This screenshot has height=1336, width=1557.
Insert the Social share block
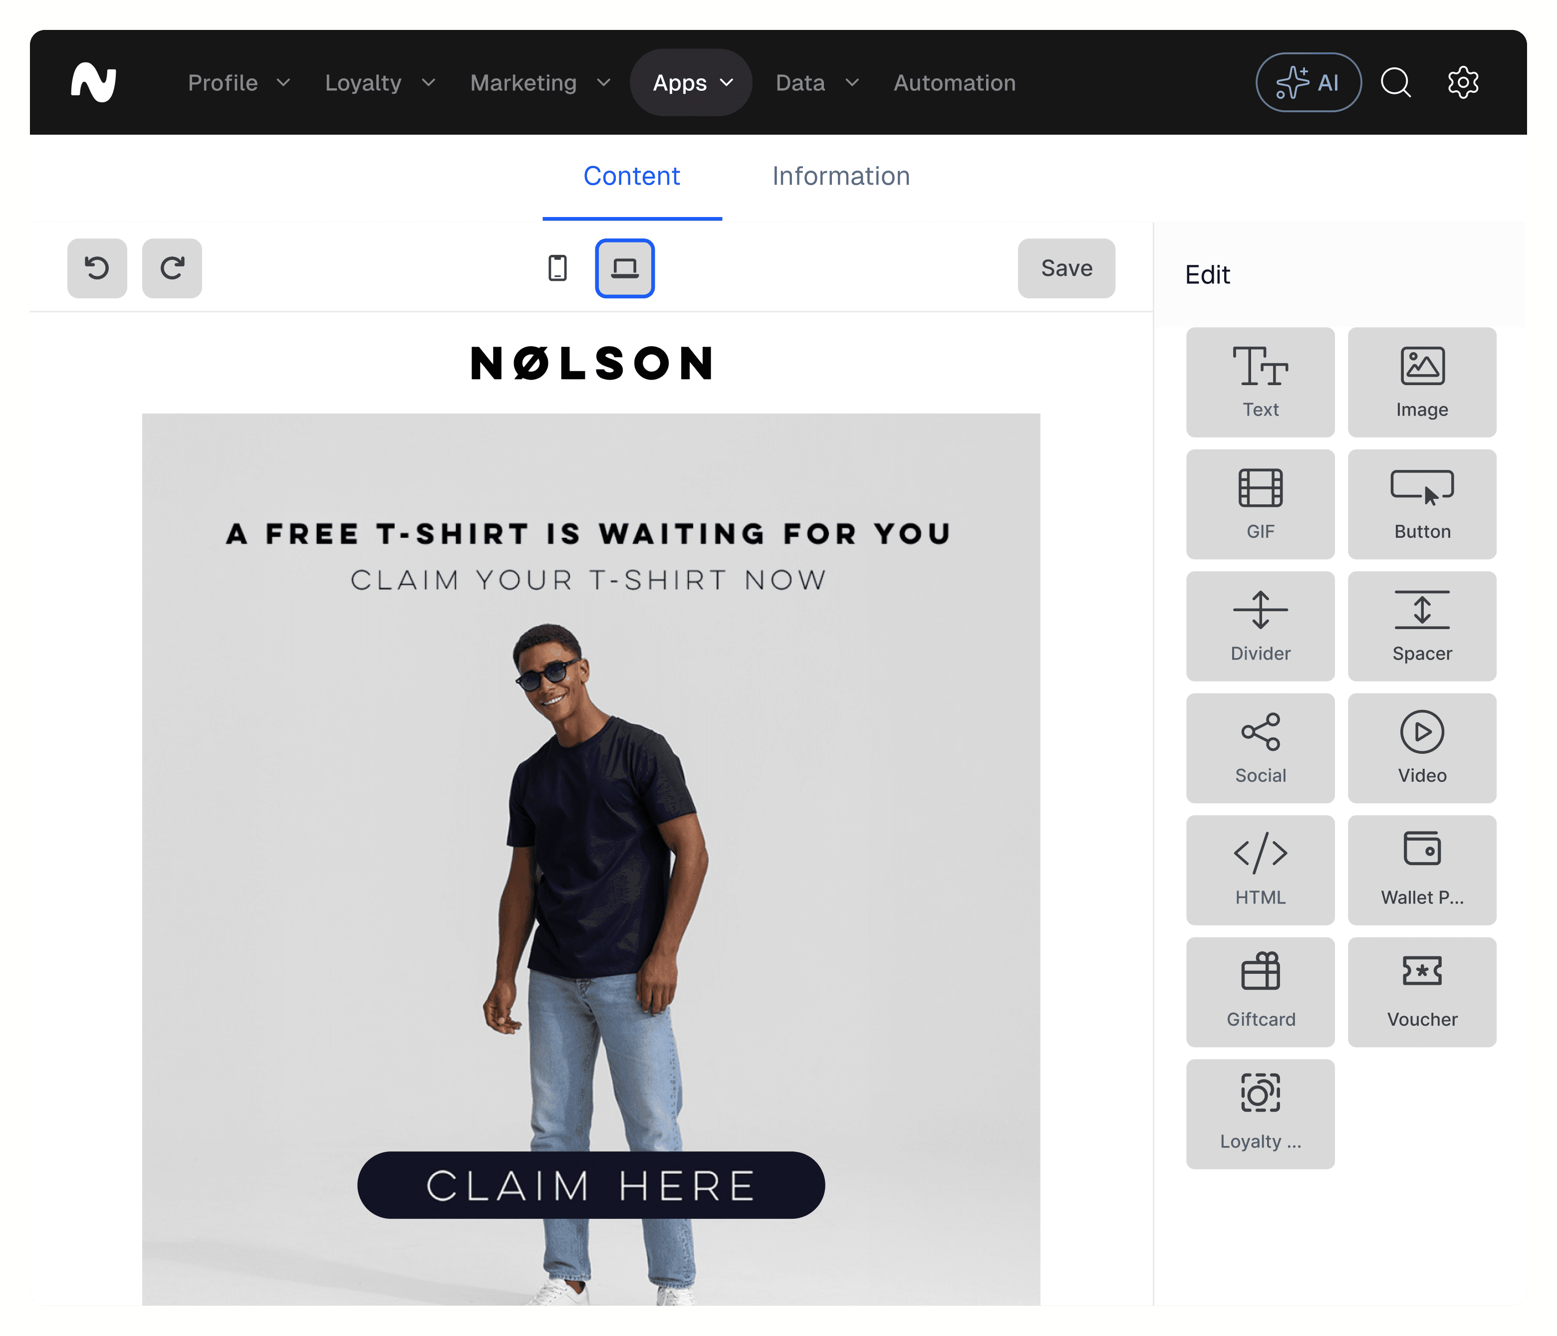[x=1260, y=748]
